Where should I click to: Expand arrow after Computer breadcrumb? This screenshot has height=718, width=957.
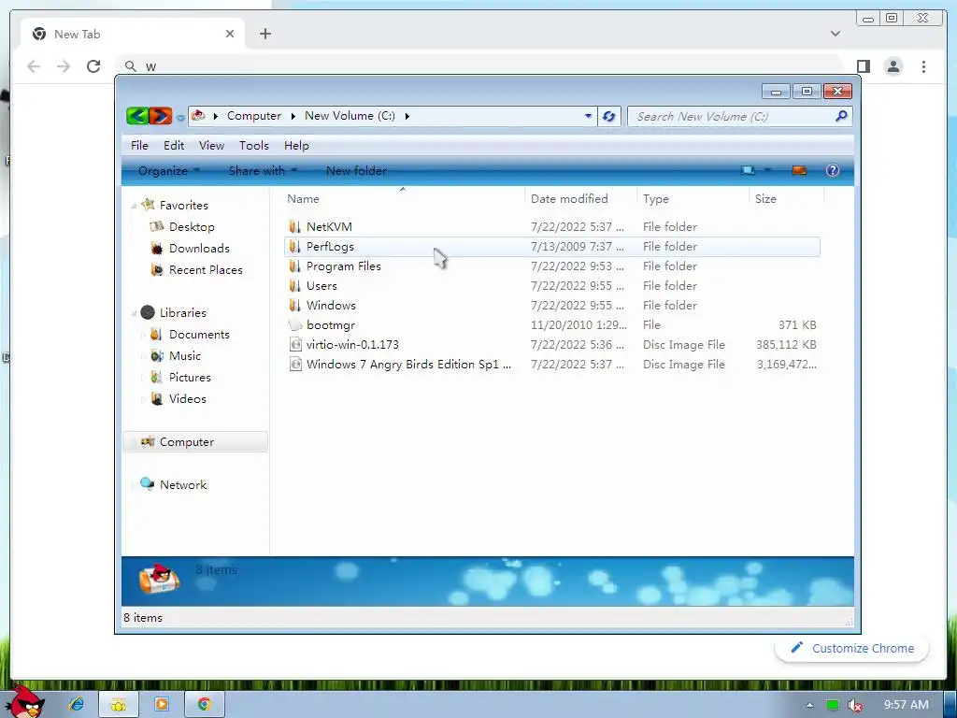293,116
